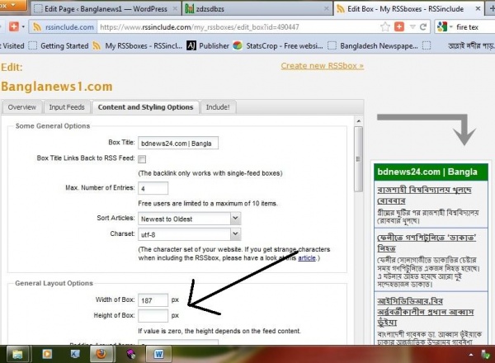495x363 pixels.
Task: Open StatsCrop - Free websi... bookmark
Action: (278, 45)
